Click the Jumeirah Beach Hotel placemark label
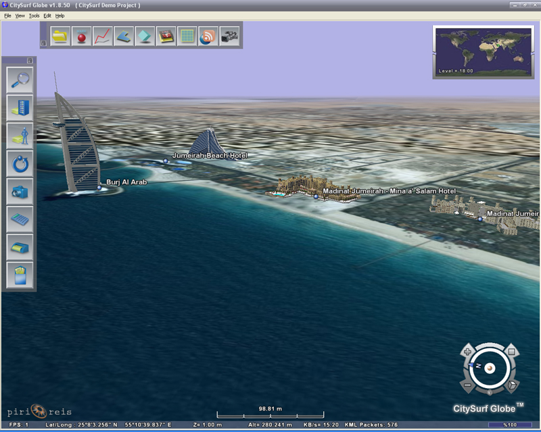 click(210, 155)
